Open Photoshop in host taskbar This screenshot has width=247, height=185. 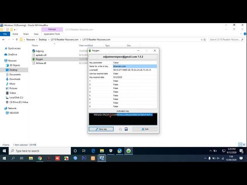tap(84, 158)
